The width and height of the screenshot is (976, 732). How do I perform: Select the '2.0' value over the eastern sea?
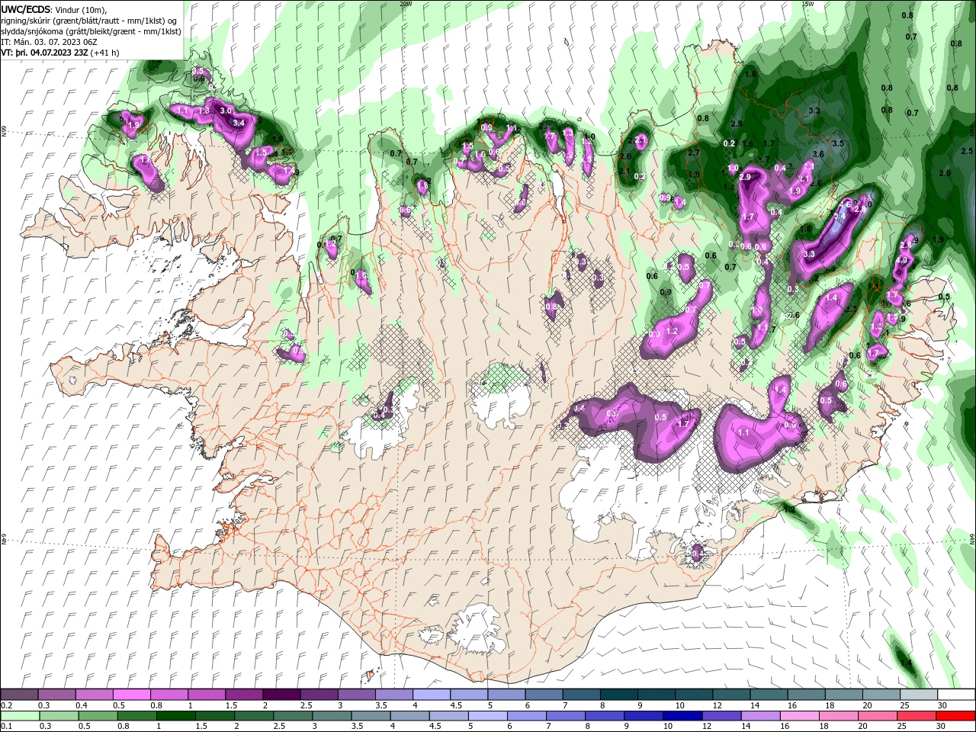945,173
